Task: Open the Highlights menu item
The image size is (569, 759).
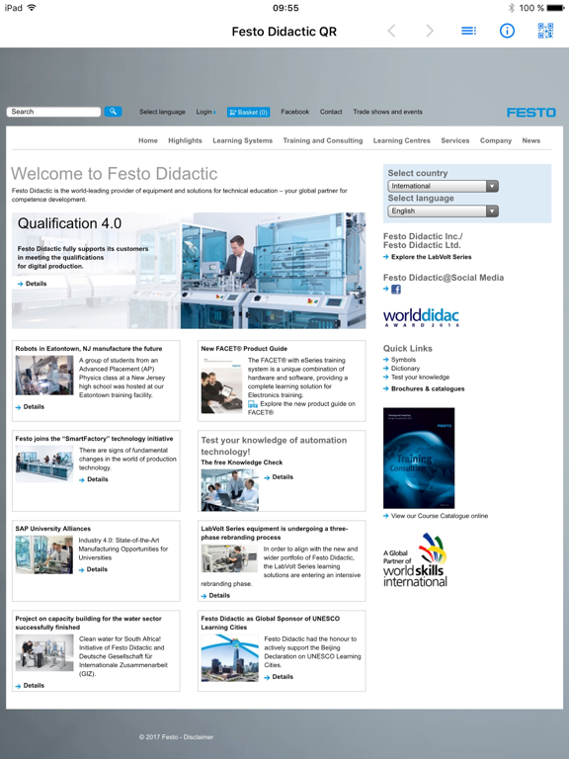Action: click(185, 140)
